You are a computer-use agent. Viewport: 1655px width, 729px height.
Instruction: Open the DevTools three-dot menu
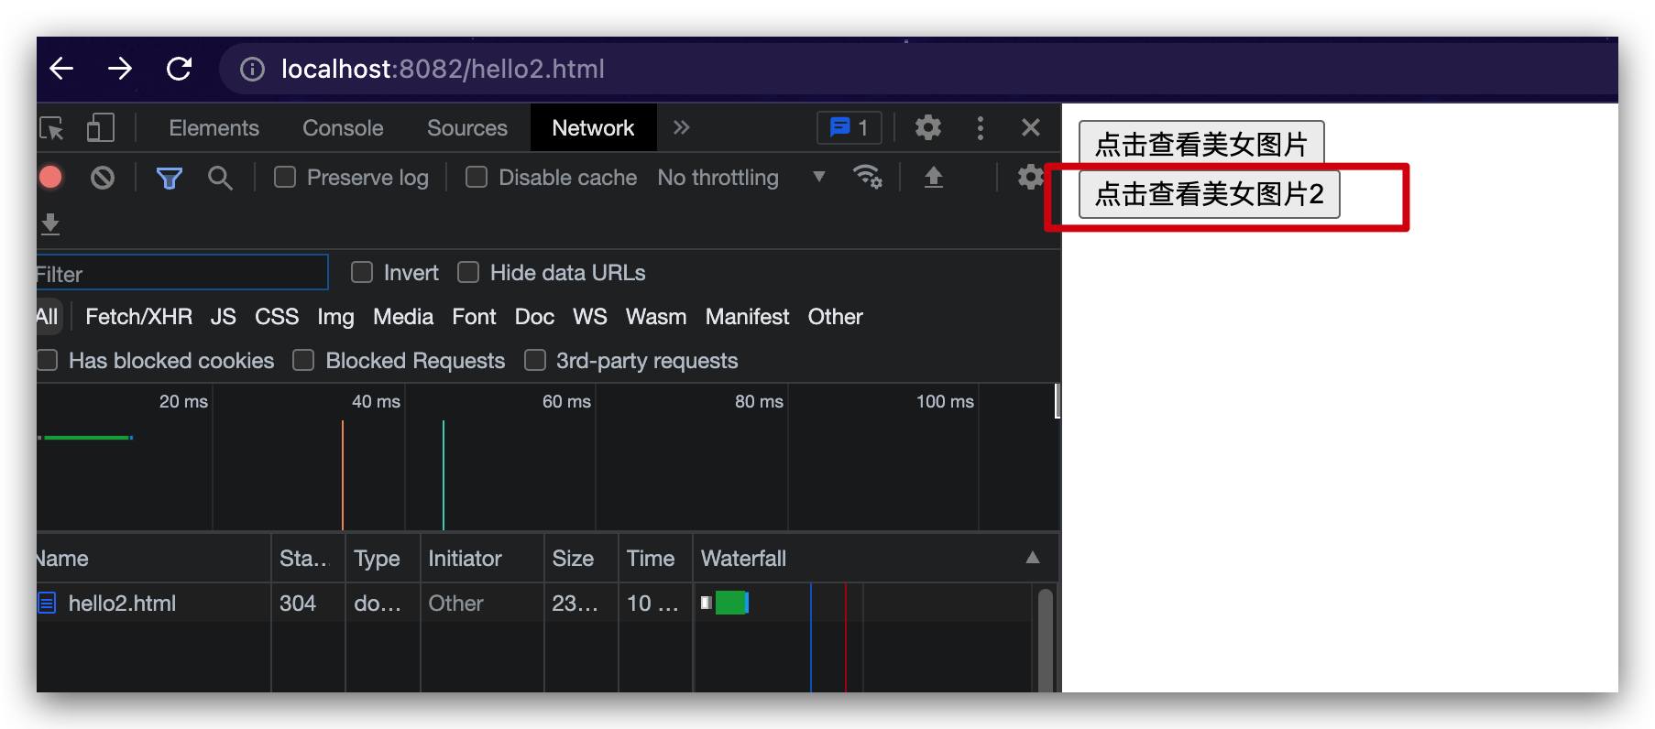pos(981,127)
